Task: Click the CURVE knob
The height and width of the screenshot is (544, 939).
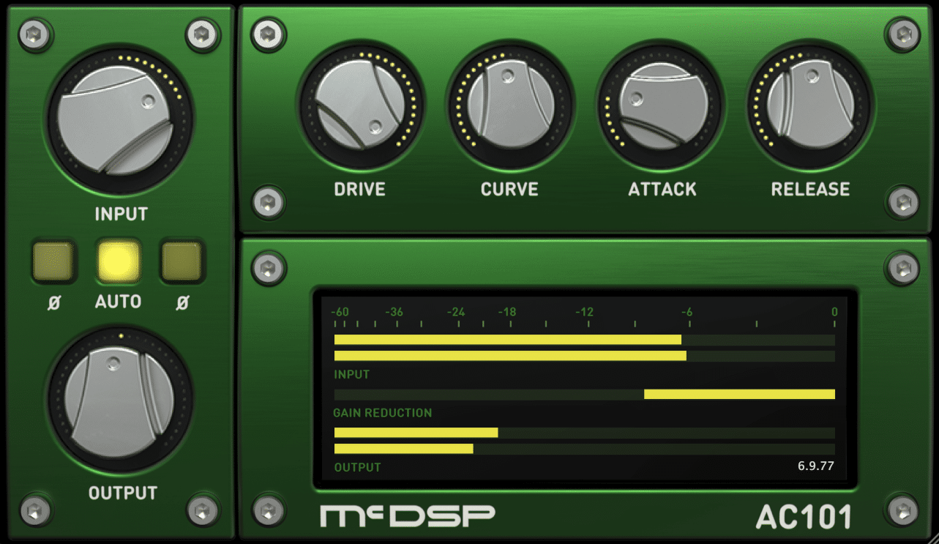Action: pyautogui.click(x=510, y=107)
